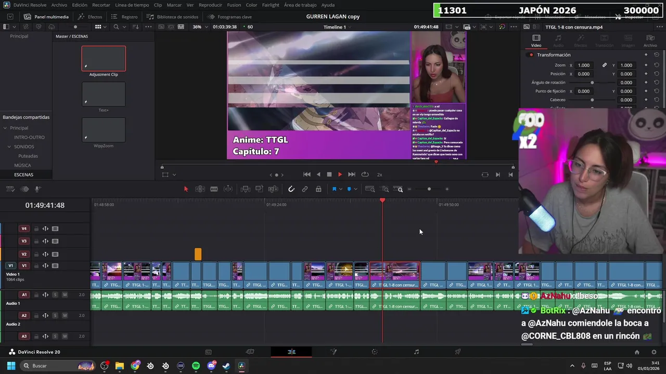This screenshot has width=666, height=374.
Task: Play in reverse in viewer
Action: coord(318,175)
